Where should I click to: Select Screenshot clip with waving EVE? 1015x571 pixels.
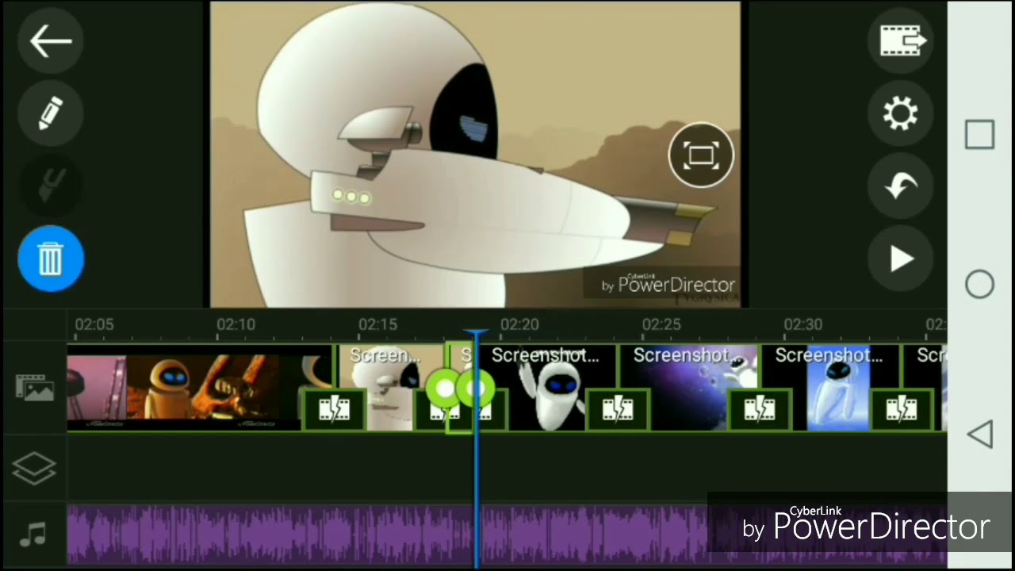[x=546, y=387]
